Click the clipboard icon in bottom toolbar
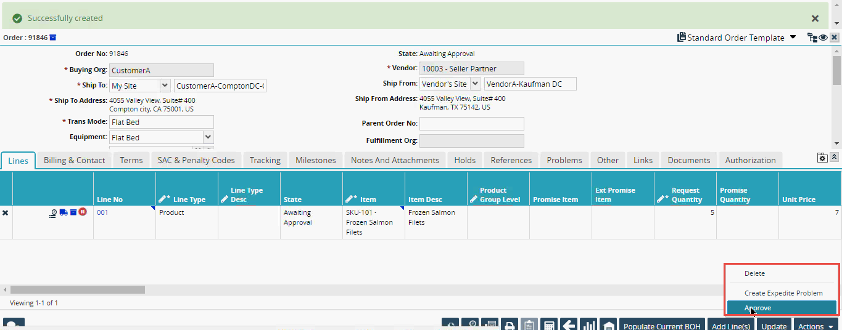The height and width of the screenshot is (330, 842). (529, 324)
